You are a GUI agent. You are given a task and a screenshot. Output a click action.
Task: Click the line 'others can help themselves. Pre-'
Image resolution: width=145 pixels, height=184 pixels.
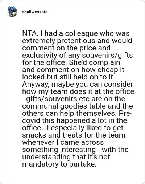tap(77, 113)
